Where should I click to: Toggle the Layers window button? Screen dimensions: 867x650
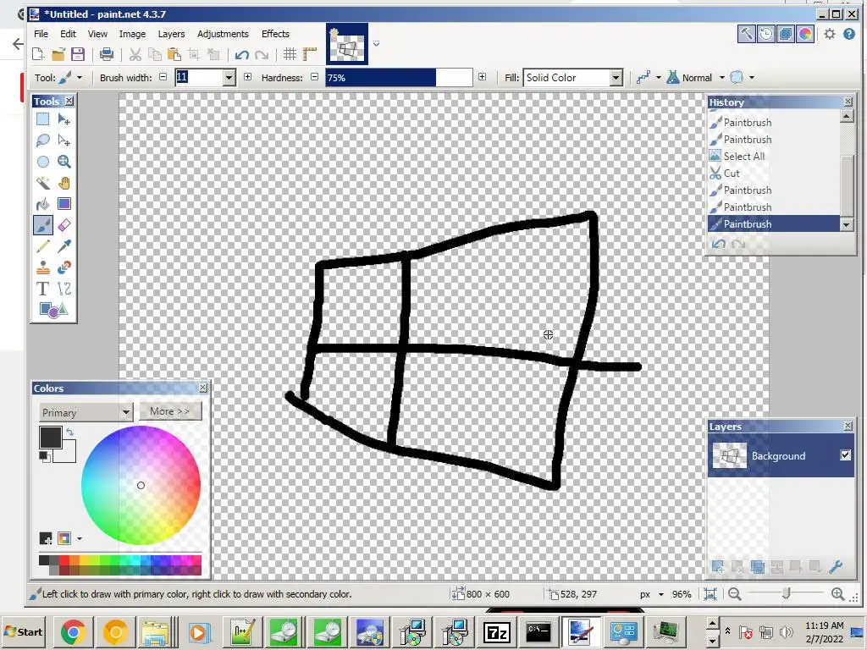[x=785, y=34]
